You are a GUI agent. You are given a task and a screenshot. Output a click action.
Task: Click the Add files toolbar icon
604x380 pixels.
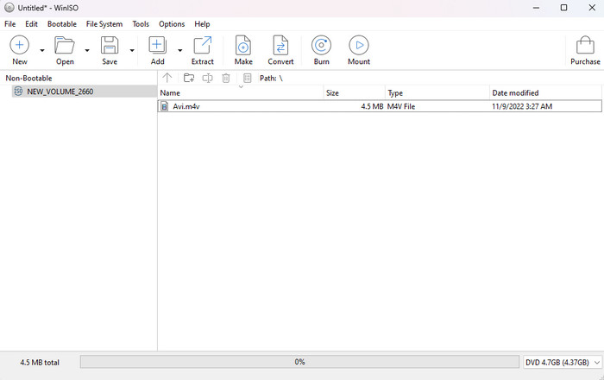tap(158, 45)
